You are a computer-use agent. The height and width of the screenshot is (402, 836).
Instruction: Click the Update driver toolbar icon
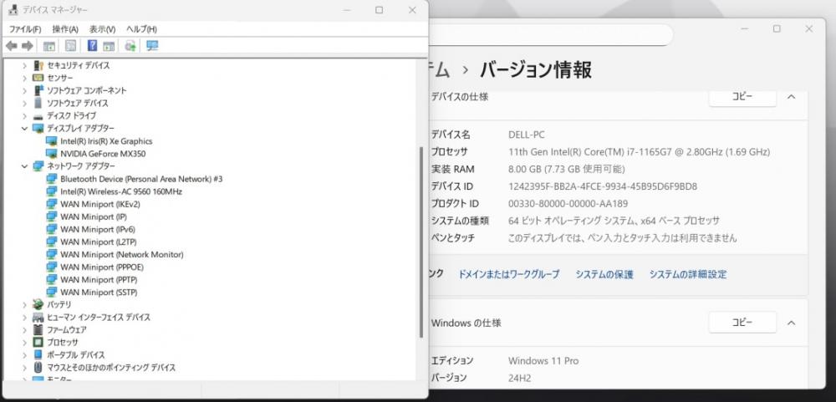[130, 47]
